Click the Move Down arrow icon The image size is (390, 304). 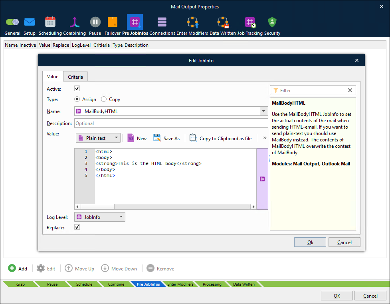click(x=105, y=268)
